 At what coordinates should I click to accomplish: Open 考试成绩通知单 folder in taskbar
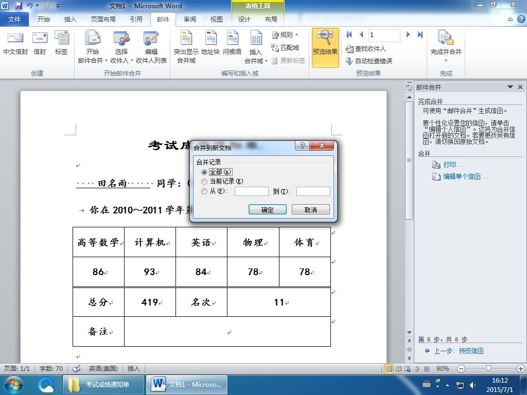(103, 385)
